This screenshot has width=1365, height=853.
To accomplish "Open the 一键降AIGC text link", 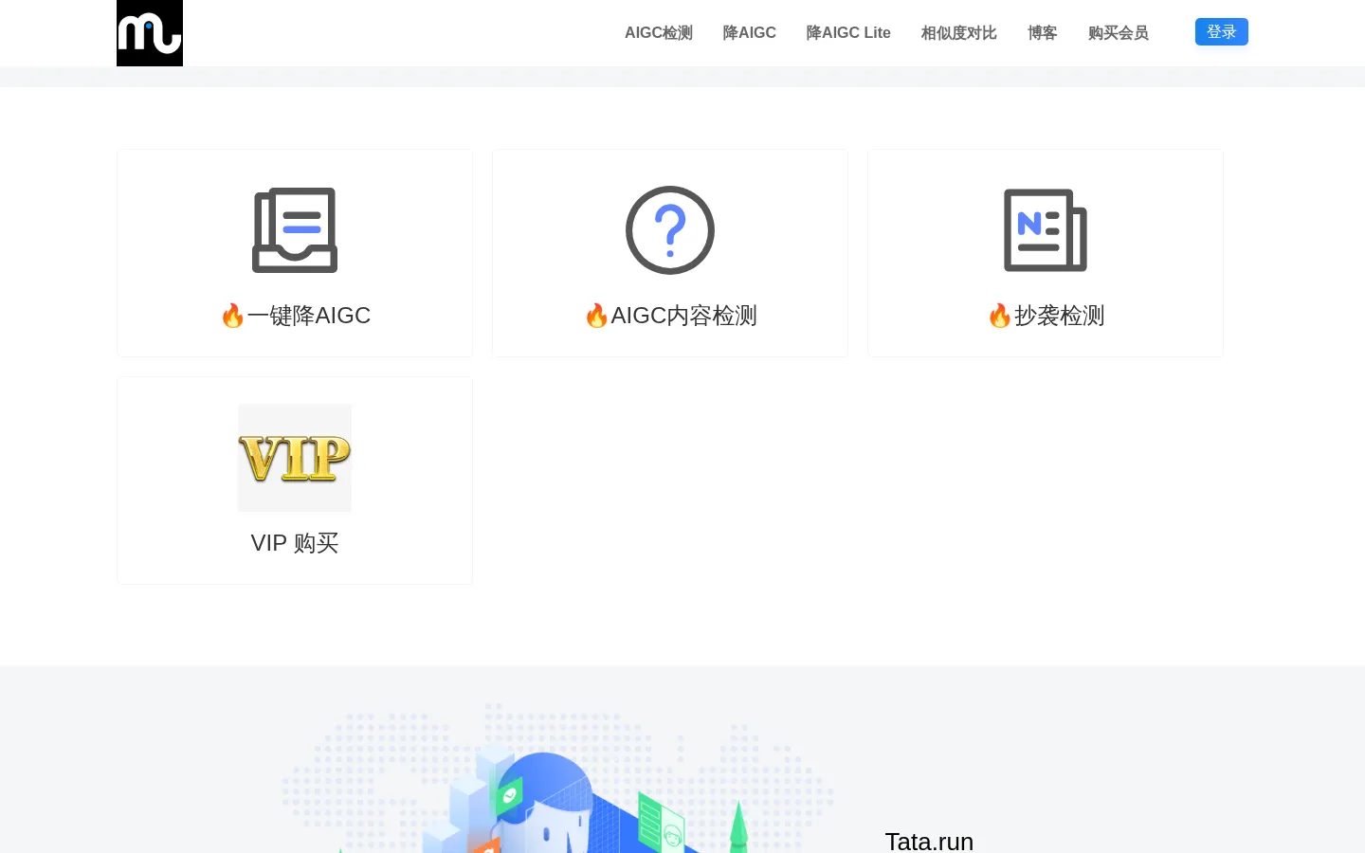I will coord(295,316).
